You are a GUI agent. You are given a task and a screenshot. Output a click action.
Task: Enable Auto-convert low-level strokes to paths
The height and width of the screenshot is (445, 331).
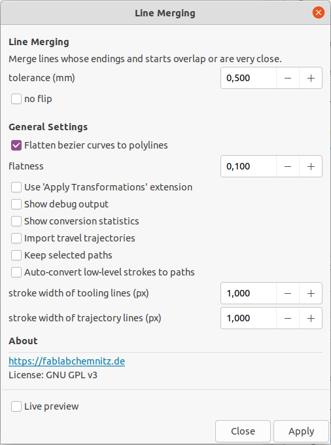tap(16, 272)
